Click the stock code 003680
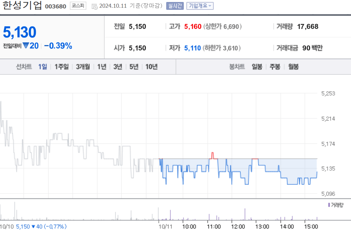Image resolution: width=351 pixels, height=239 pixels. click(55, 6)
